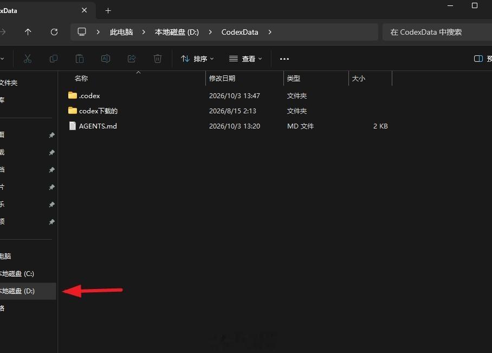Click the search box for CodexData
Viewport: 492px width, 353px height.
click(437, 32)
